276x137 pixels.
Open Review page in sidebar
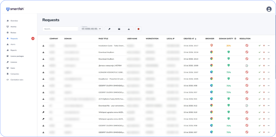[13, 33]
